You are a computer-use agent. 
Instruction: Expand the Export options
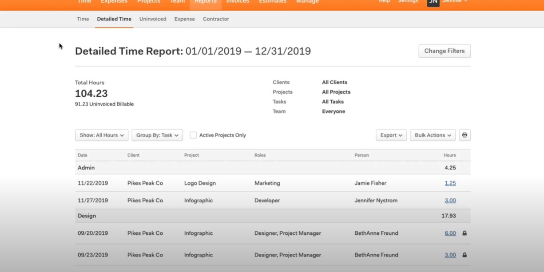391,135
